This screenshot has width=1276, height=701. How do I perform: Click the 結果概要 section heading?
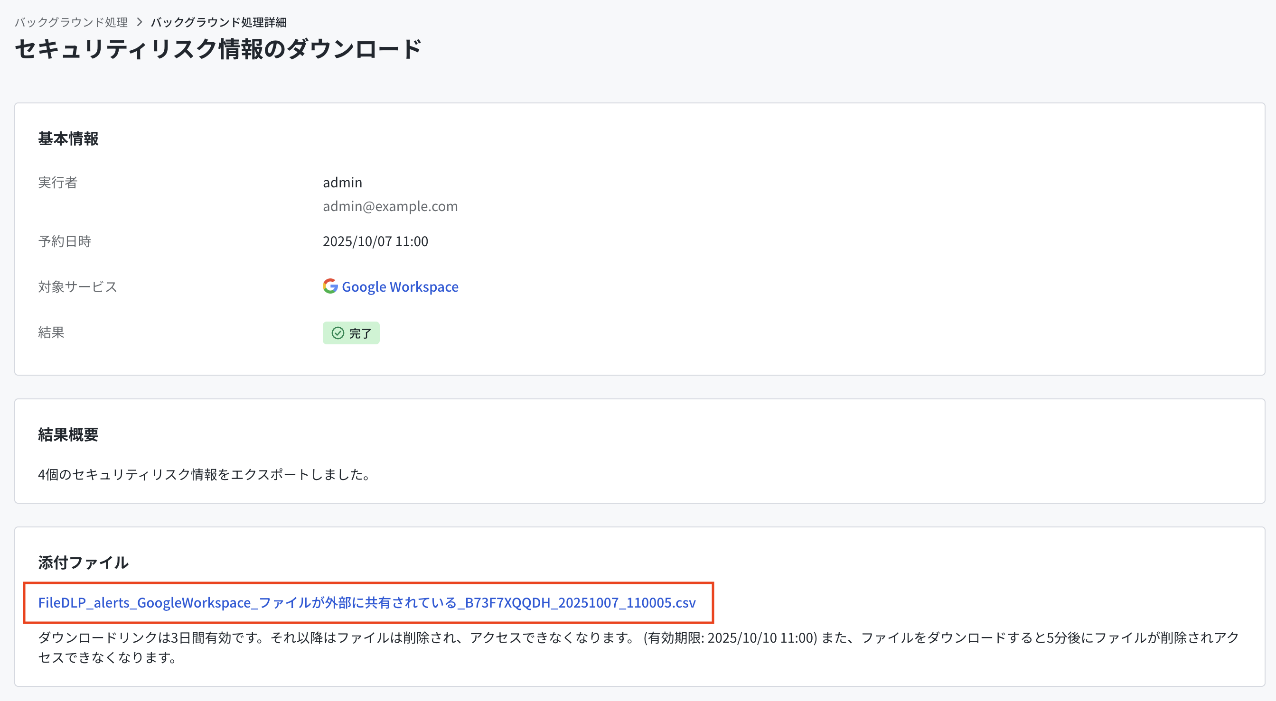[68, 434]
